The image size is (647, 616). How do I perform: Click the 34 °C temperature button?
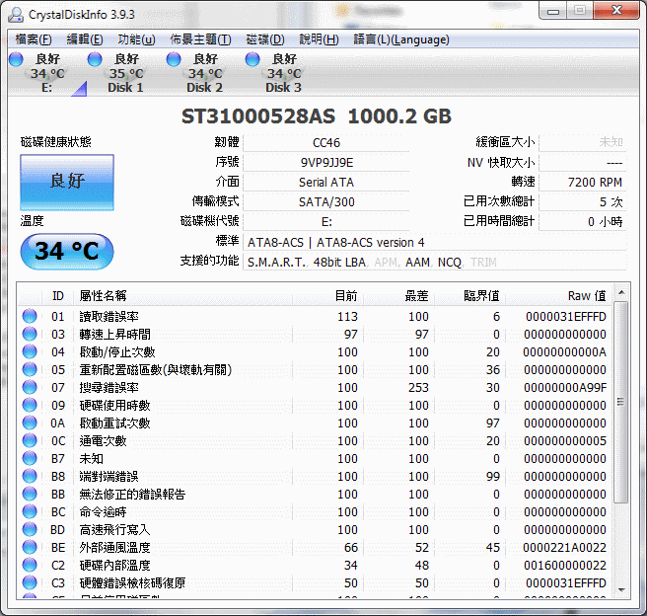pyautogui.click(x=67, y=251)
